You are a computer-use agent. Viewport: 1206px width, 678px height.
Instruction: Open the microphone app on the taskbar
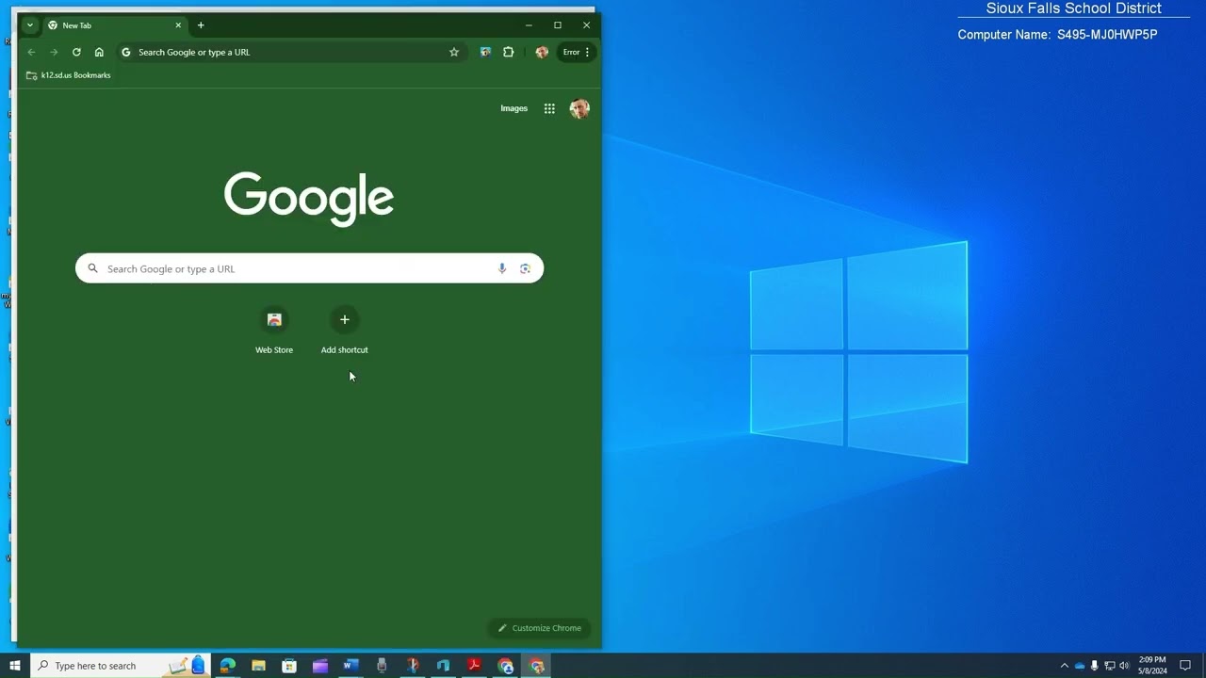[382, 666]
